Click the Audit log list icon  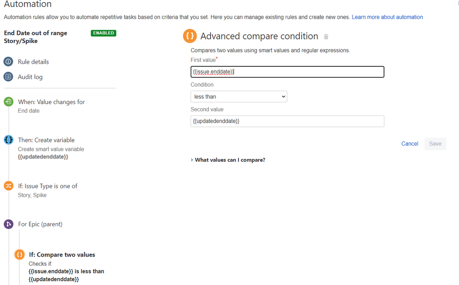tap(8, 77)
